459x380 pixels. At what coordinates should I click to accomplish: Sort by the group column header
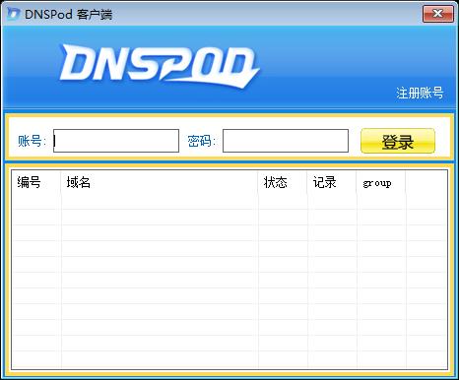pyautogui.click(x=381, y=182)
